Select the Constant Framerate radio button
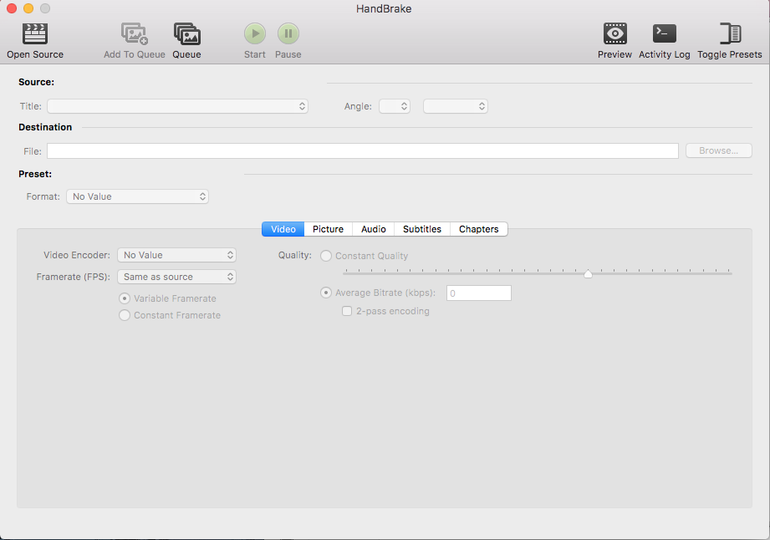This screenshot has width=770, height=540. click(125, 315)
